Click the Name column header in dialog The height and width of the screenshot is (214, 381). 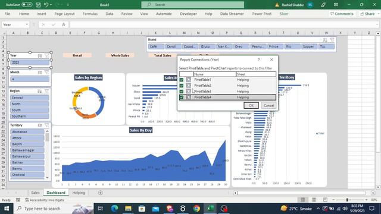215,74
